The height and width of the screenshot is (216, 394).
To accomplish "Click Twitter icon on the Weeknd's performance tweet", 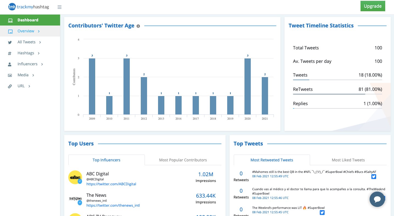I will click(322, 212).
